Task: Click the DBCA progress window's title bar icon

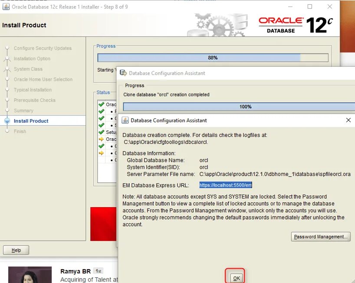Action: pyautogui.click(x=123, y=73)
